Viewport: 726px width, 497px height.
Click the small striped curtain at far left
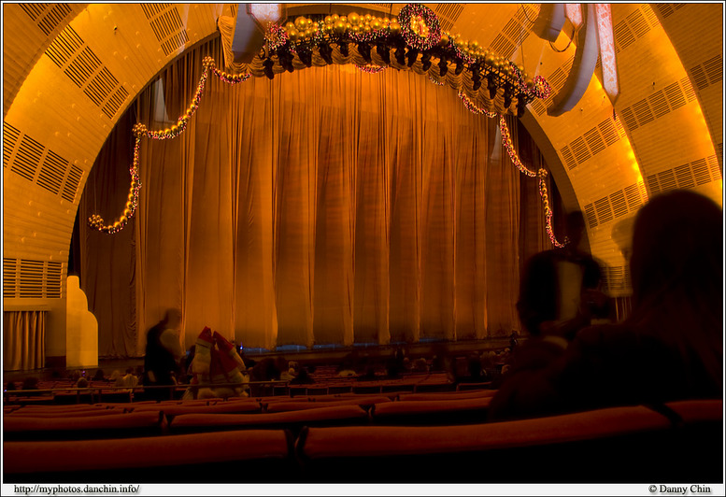tap(23, 339)
